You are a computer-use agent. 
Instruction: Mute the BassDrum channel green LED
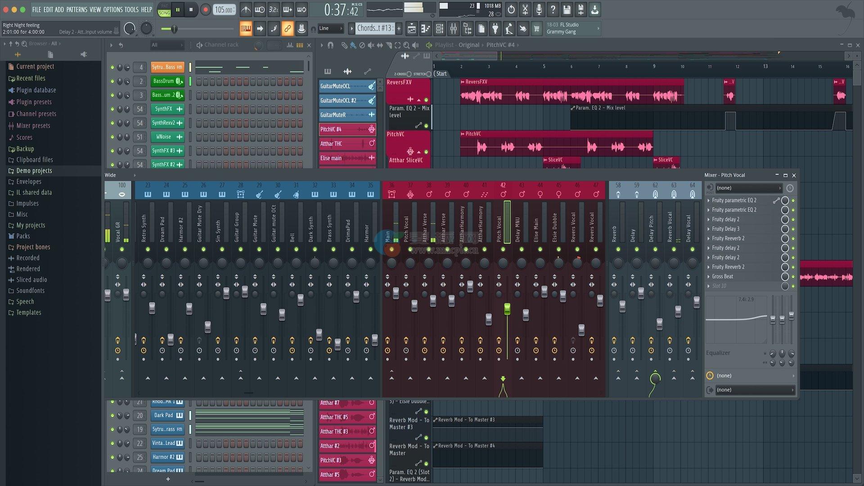click(x=112, y=81)
